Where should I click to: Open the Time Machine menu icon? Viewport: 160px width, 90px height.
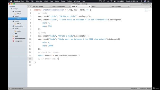coord(104,1)
